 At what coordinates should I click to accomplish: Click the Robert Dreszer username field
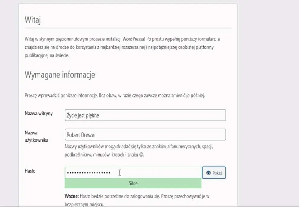click(x=145, y=135)
